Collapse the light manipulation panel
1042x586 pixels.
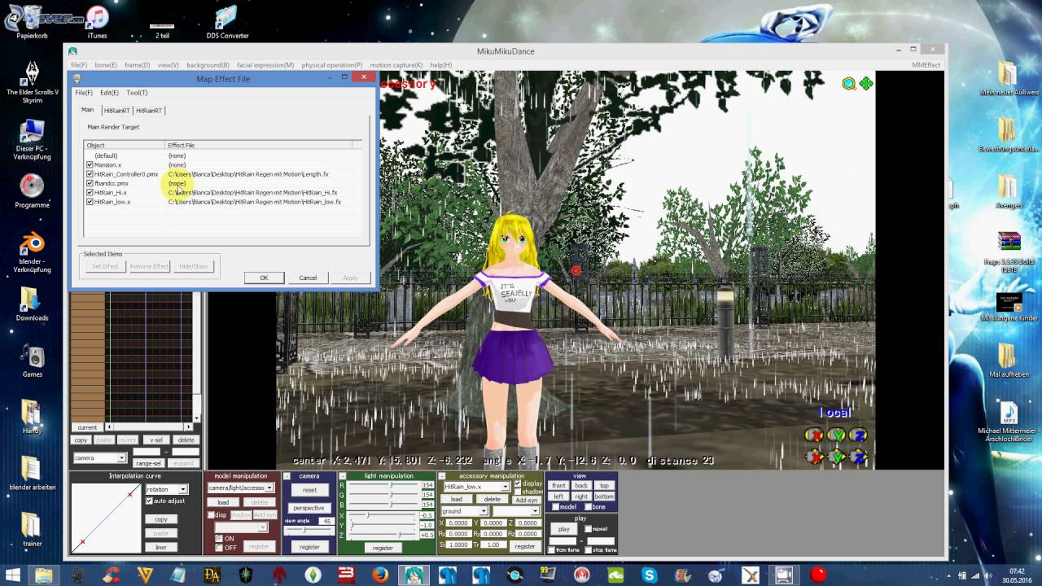pos(343,476)
